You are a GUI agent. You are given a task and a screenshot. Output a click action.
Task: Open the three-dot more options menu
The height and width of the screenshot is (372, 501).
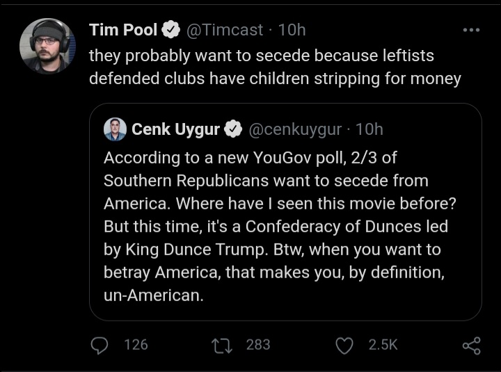point(471,30)
